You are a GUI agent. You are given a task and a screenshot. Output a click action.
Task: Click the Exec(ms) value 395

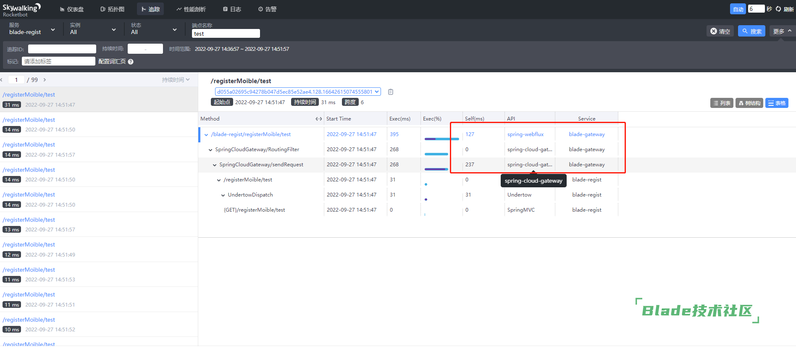[x=394, y=134]
